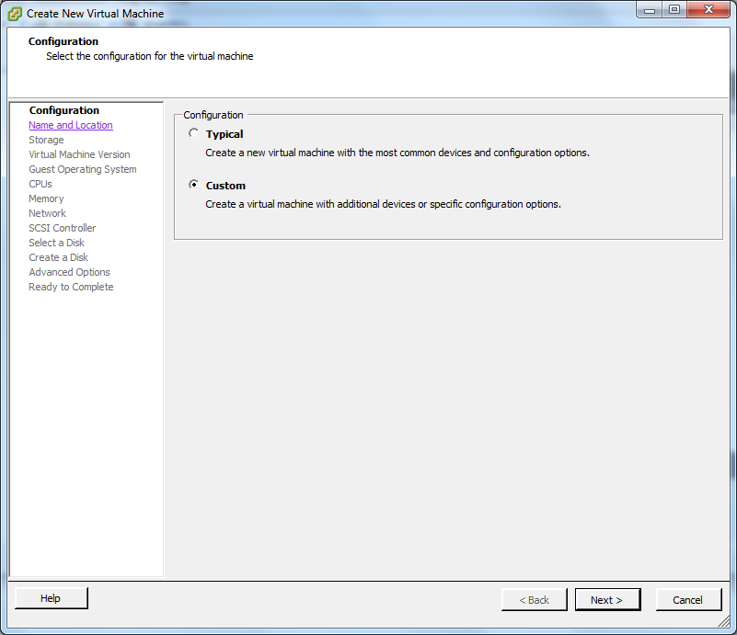Open Help for the wizard
737x635 pixels.
coord(51,598)
